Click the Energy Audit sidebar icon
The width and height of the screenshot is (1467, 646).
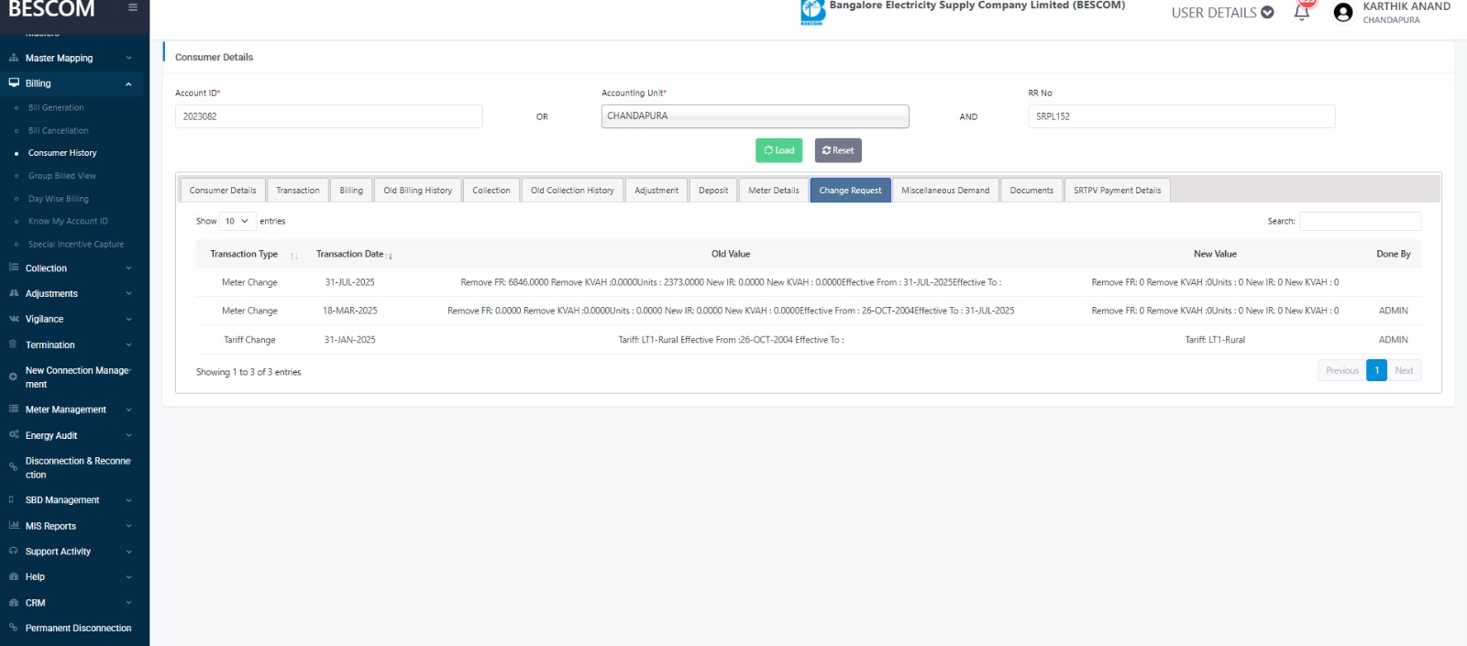coord(14,435)
